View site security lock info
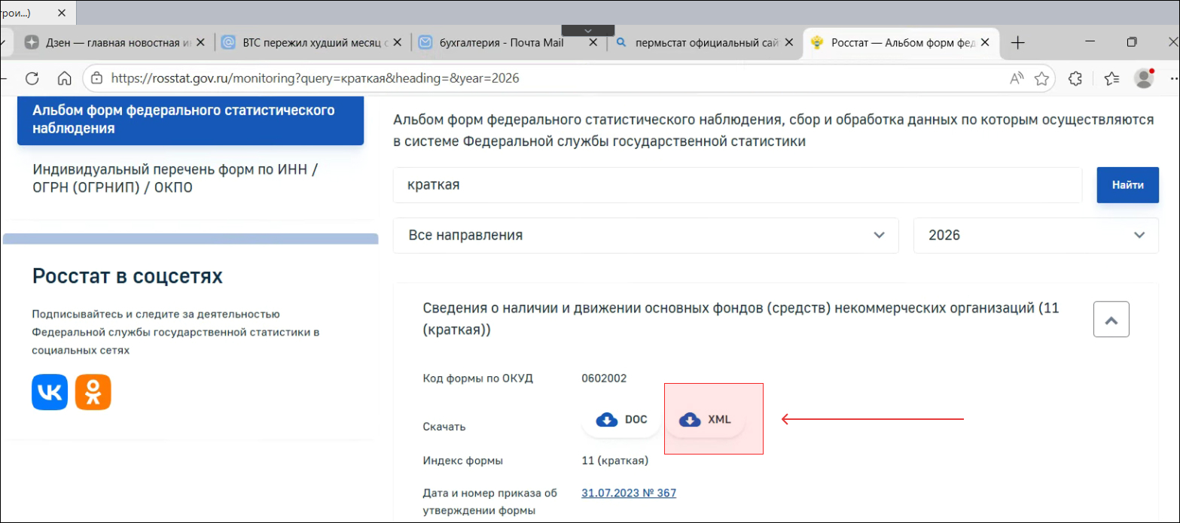Viewport: 1180px width, 523px height. (96, 78)
